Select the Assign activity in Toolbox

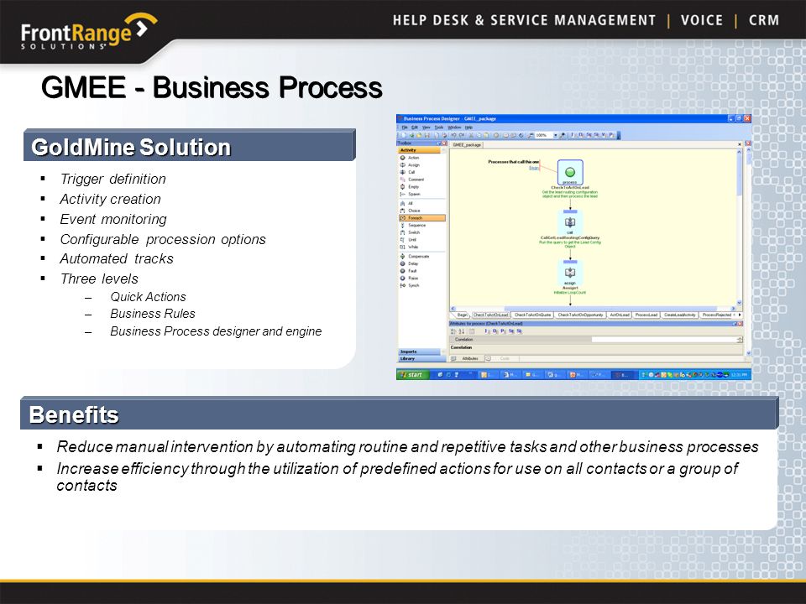click(x=411, y=165)
